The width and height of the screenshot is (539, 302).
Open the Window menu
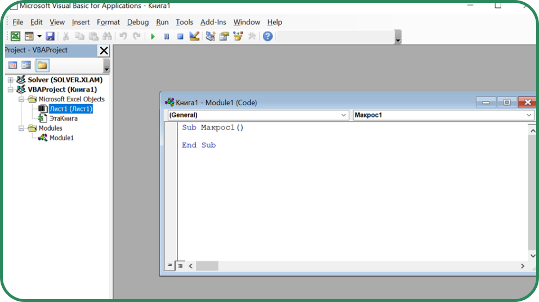click(247, 22)
